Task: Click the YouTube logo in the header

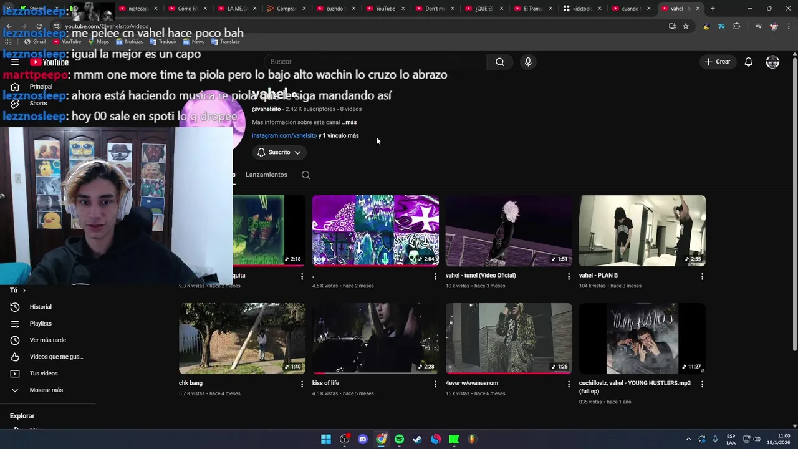Action: tap(49, 62)
